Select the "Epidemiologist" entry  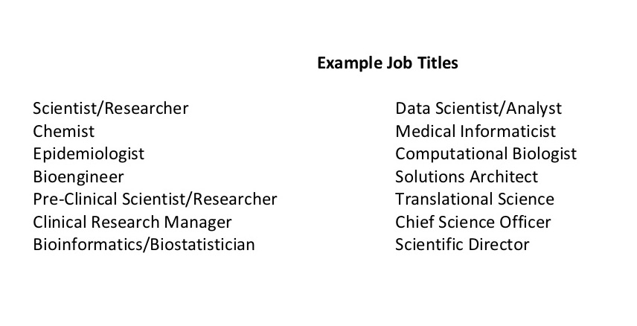[89, 154]
